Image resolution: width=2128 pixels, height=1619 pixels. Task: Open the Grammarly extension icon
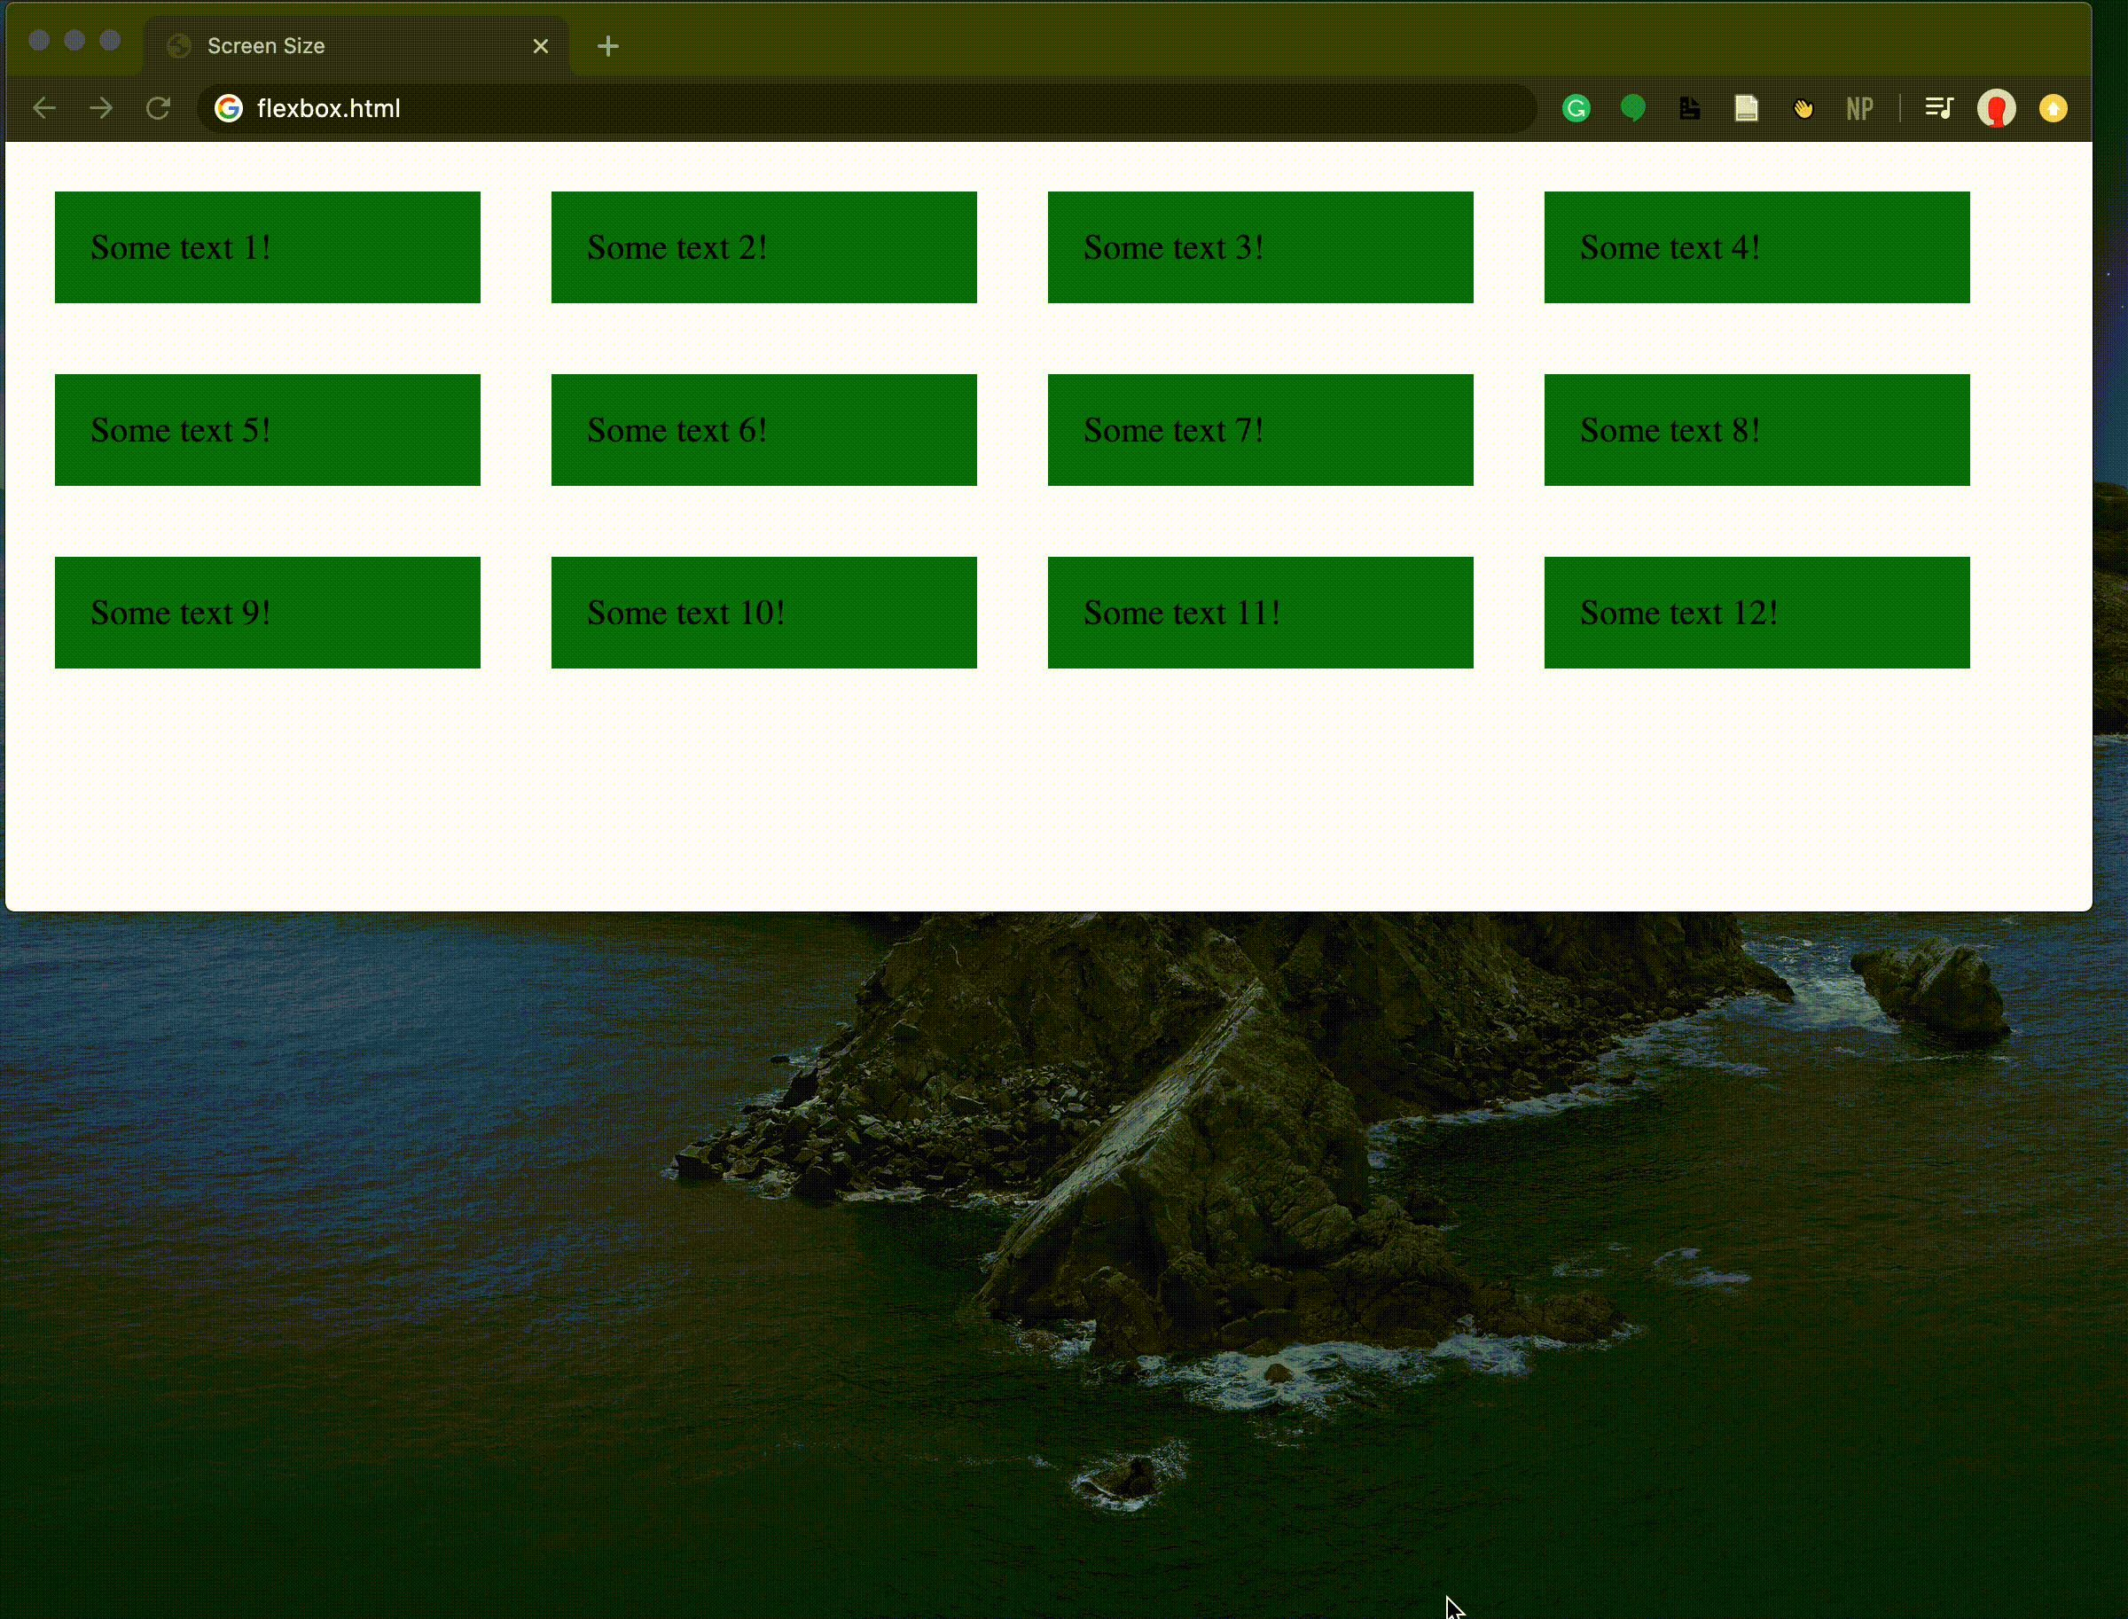click(x=1576, y=108)
